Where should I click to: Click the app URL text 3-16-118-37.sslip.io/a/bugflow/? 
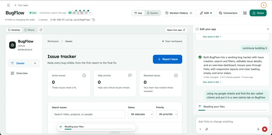click(70, 20)
